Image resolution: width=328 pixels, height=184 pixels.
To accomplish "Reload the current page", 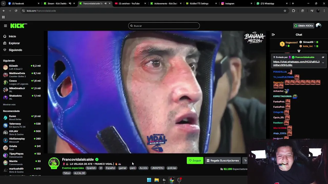I will tap(16, 11).
